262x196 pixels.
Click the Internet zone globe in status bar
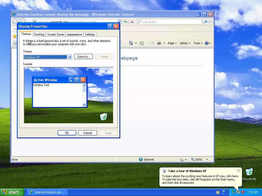[x=141, y=160]
